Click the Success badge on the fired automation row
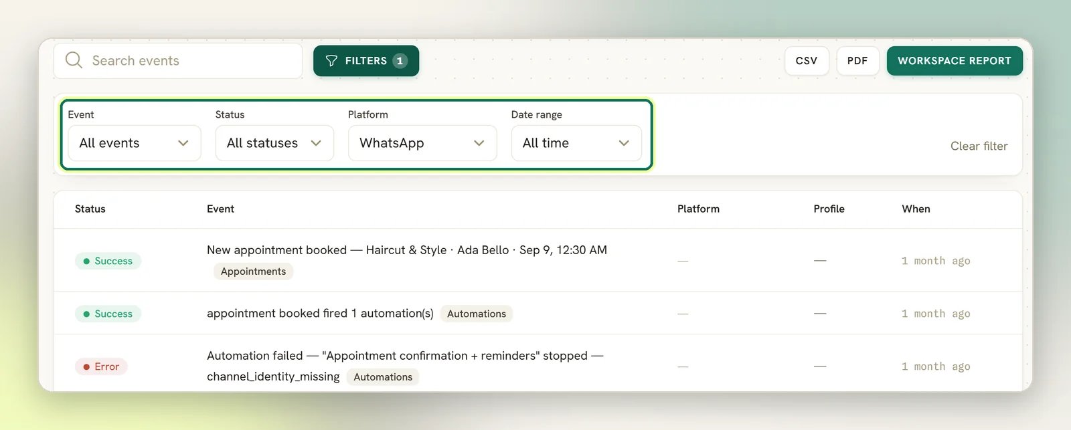 pos(108,314)
